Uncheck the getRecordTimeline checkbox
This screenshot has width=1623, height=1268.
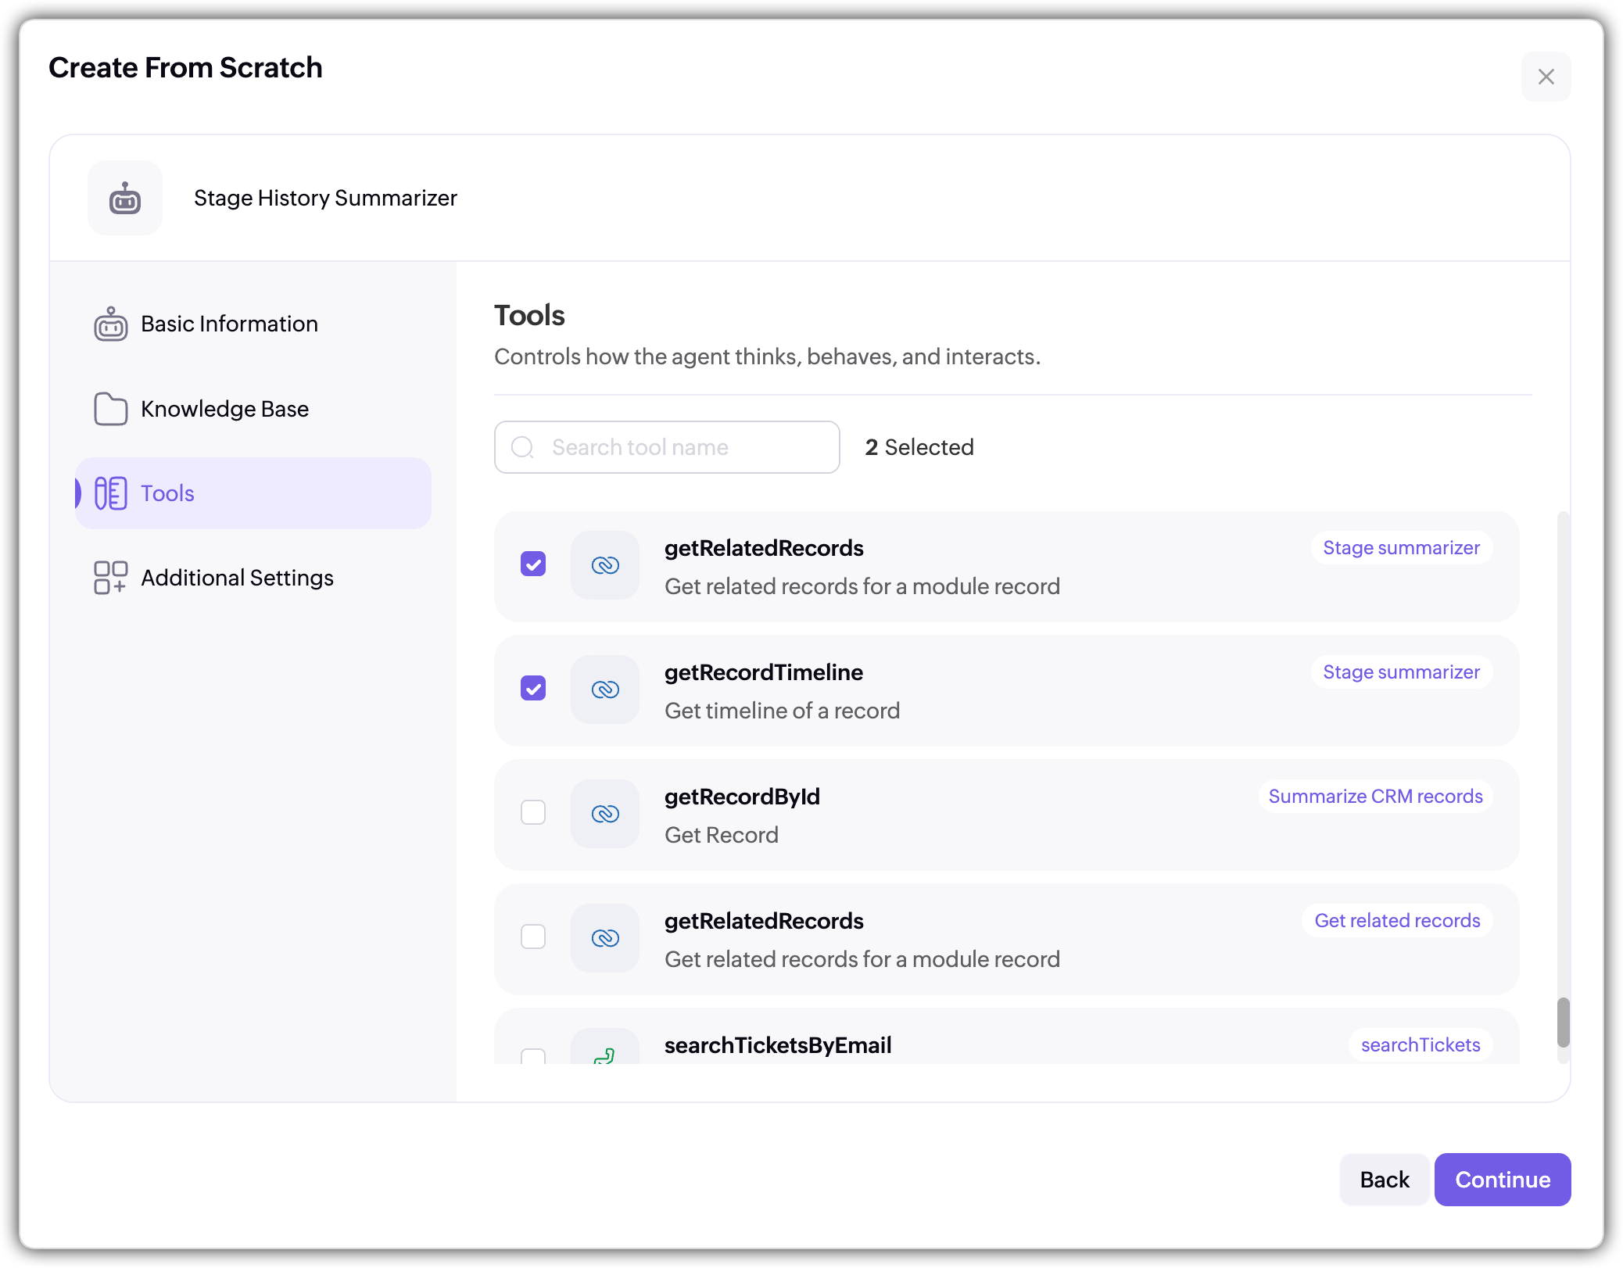pos(533,689)
